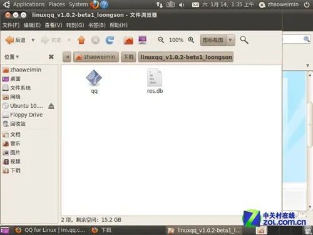Open the 转到(G) menu

coord(75,25)
